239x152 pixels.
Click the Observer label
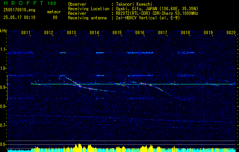pos(77,4)
